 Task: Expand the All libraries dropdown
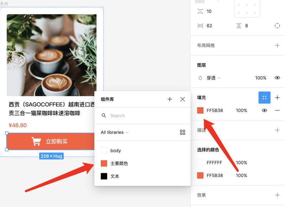pos(115,133)
